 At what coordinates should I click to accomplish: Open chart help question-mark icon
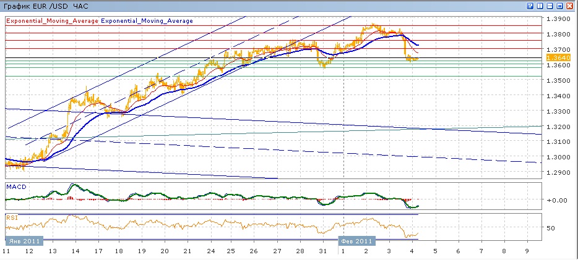point(530,6)
